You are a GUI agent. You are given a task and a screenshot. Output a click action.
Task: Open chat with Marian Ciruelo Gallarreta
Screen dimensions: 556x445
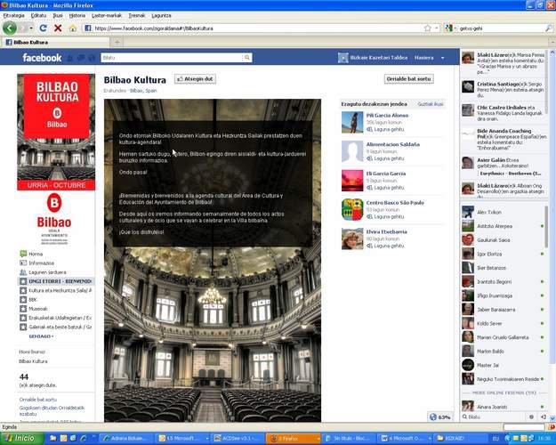pos(504,337)
